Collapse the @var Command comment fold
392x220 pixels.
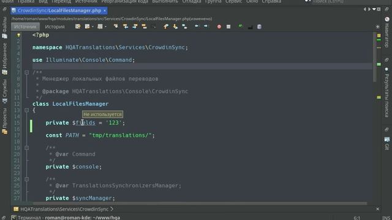pos(26,148)
